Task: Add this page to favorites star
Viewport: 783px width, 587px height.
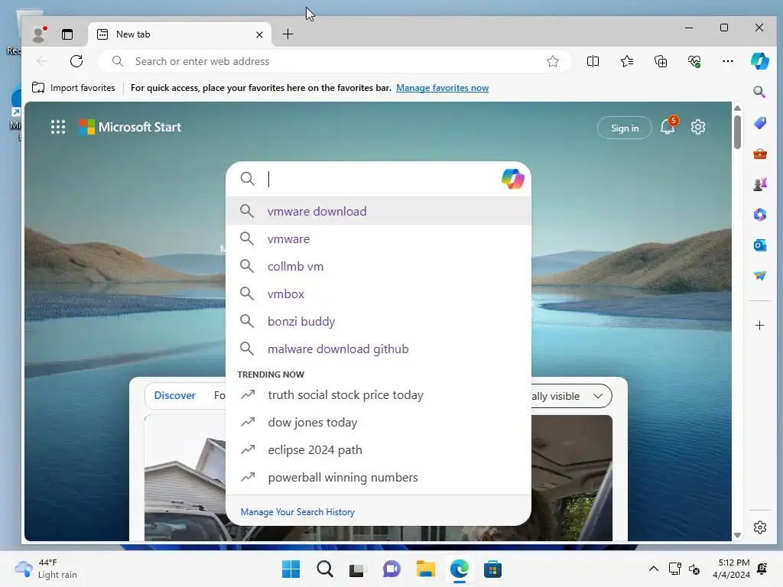Action: click(x=552, y=61)
